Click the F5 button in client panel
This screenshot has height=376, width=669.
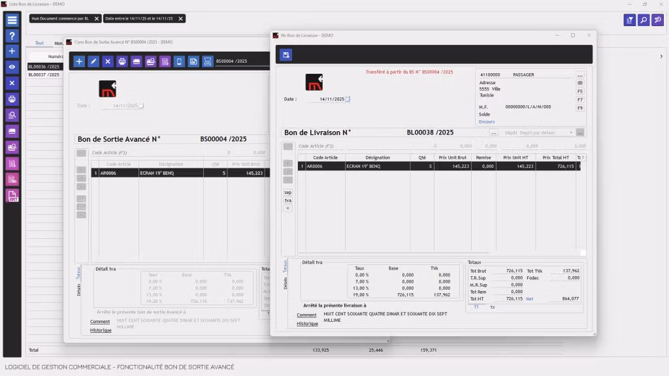tap(580, 91)
